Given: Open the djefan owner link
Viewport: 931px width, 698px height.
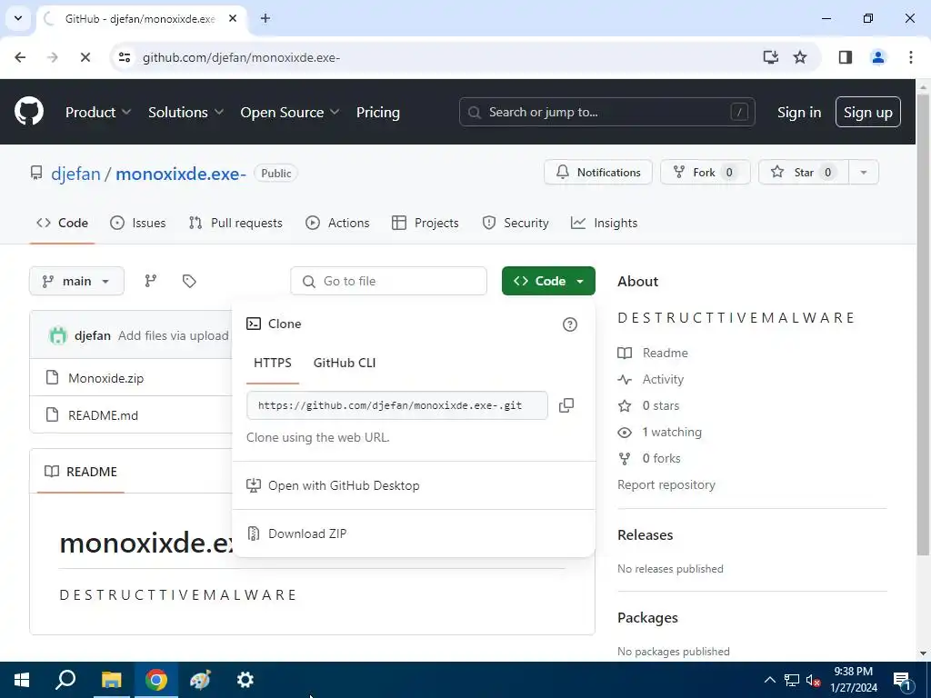Looking at the screenshot, I should click(75, 174).
